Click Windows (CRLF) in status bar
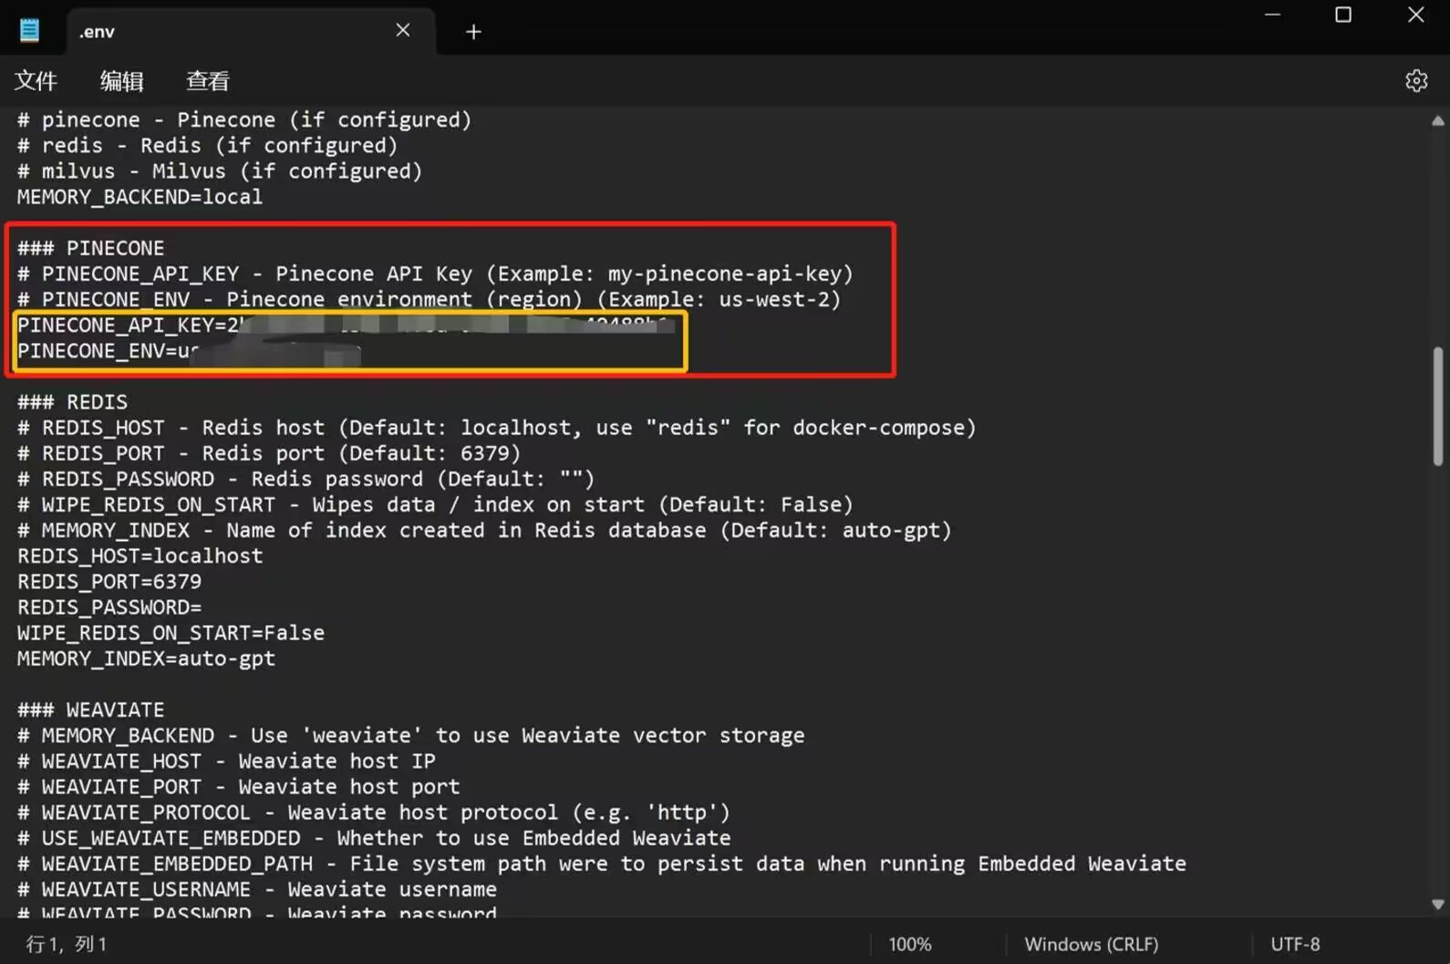 coord(1091,944)
